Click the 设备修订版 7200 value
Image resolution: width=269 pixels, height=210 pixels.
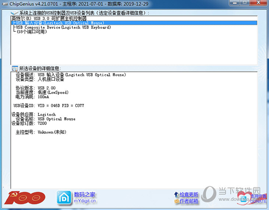coord(42,123)
